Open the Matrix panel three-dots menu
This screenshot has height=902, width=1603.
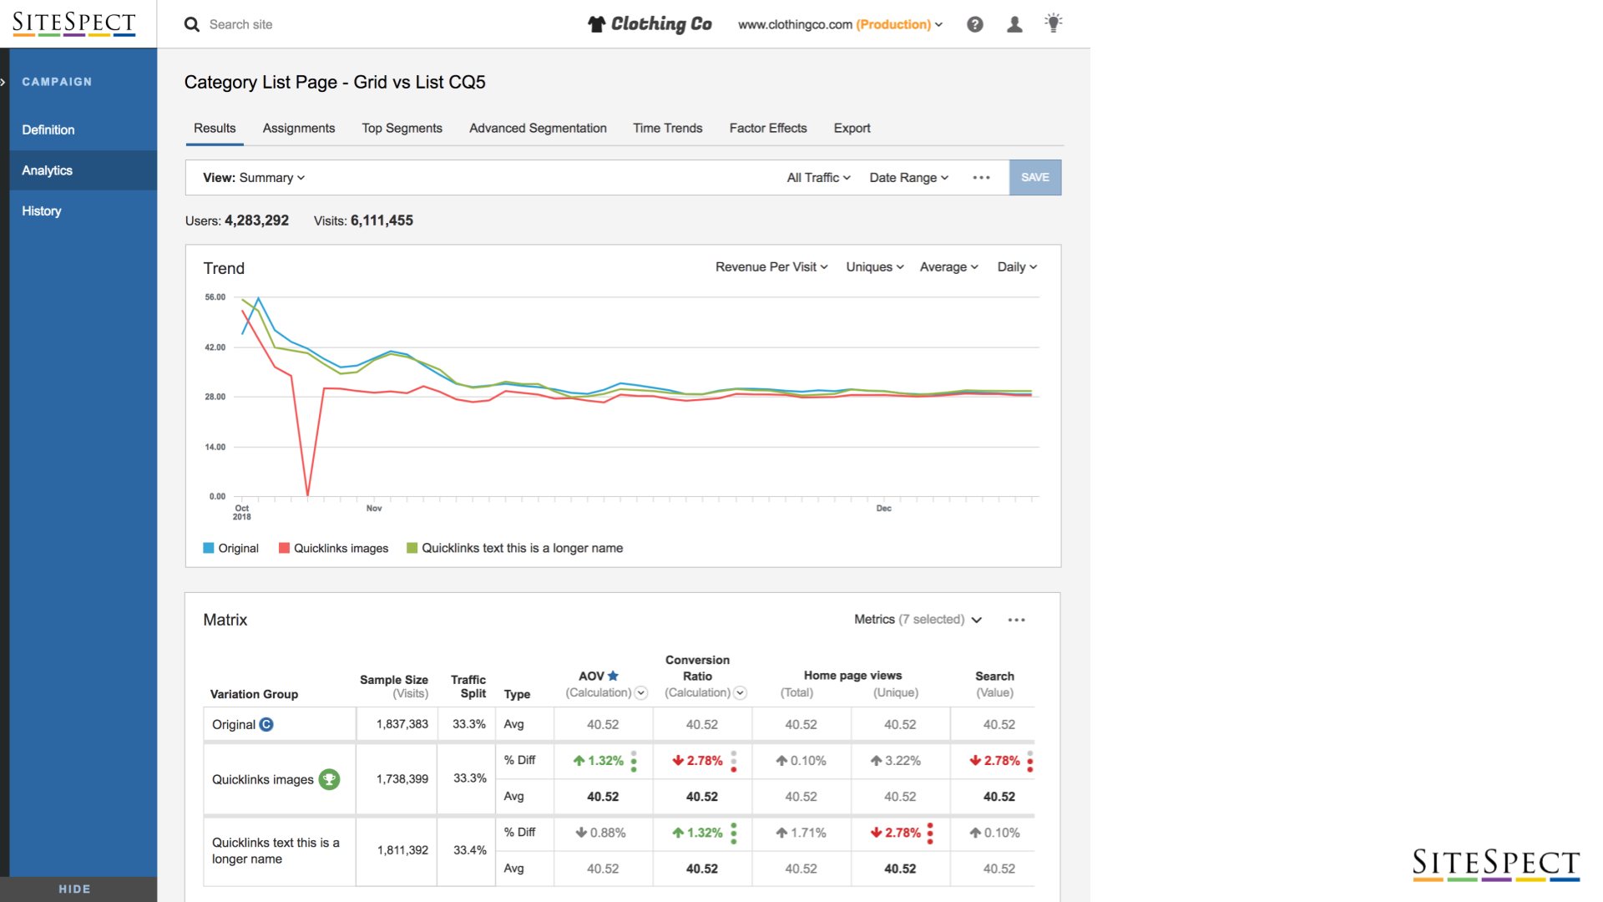(1016, 620)
